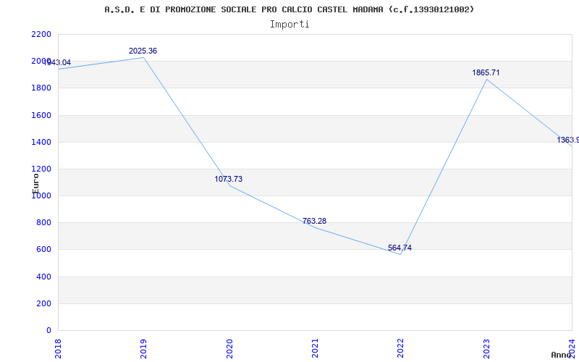Select the 0 y-axis origin label

click(x=48, y=331)
